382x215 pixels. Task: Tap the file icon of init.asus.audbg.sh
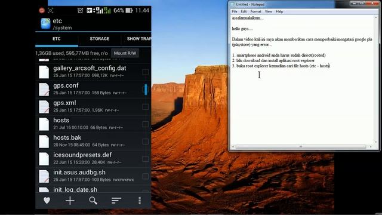tap(44, 176)
